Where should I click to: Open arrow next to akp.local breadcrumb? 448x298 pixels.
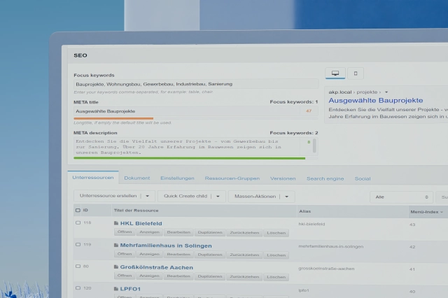pos(386,92)
